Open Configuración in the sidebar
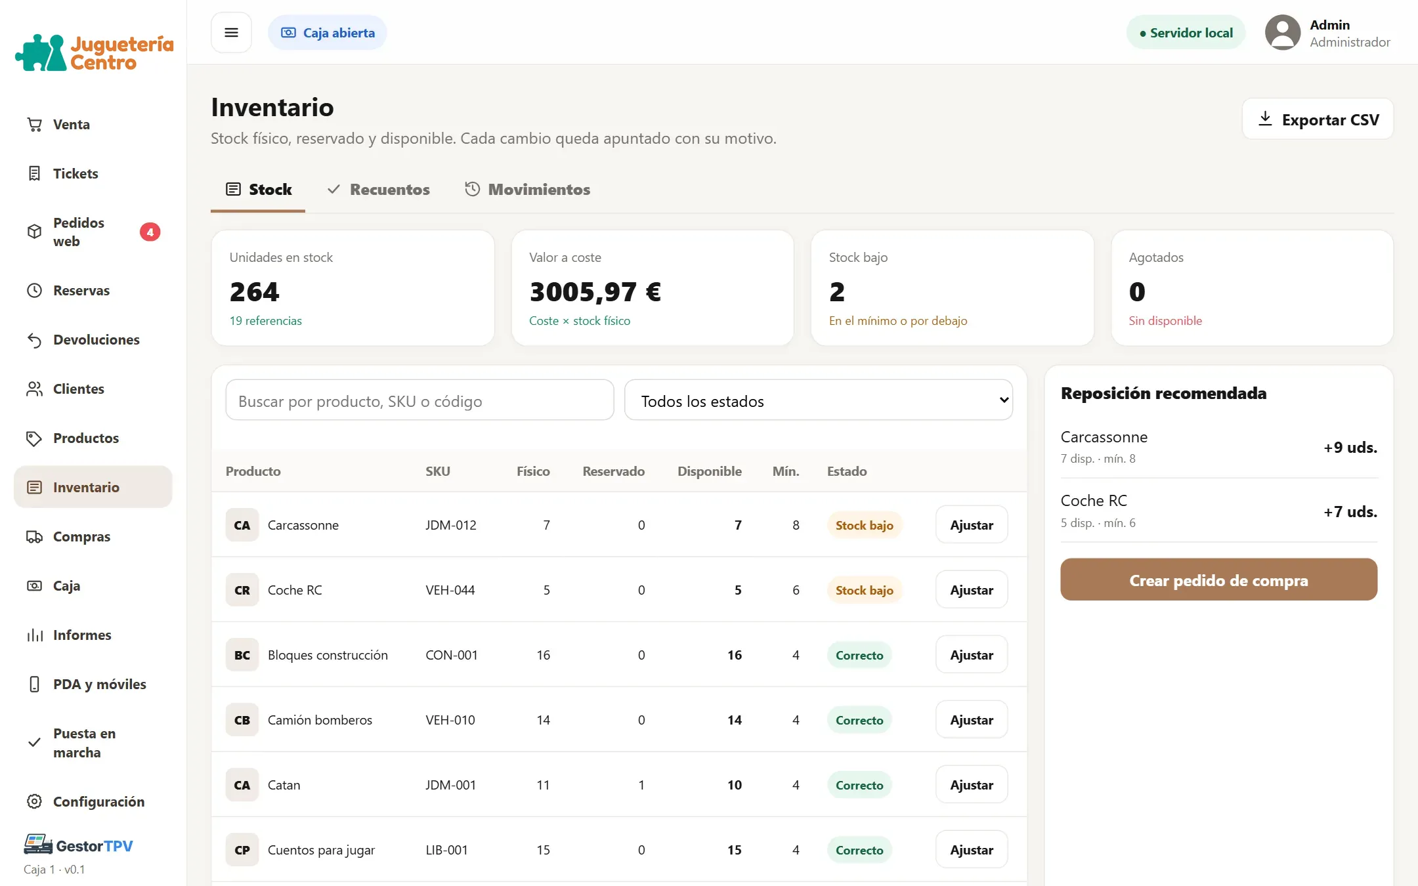 click(93, 801)
